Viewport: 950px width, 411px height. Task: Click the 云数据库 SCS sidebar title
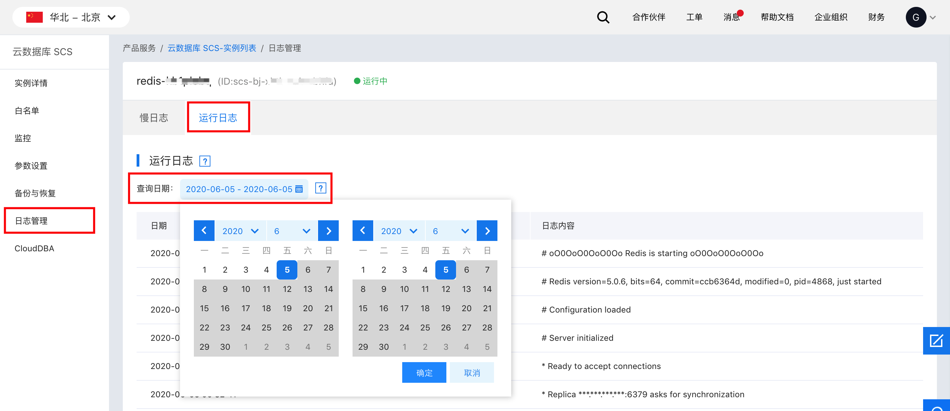[x=43, y=52]
